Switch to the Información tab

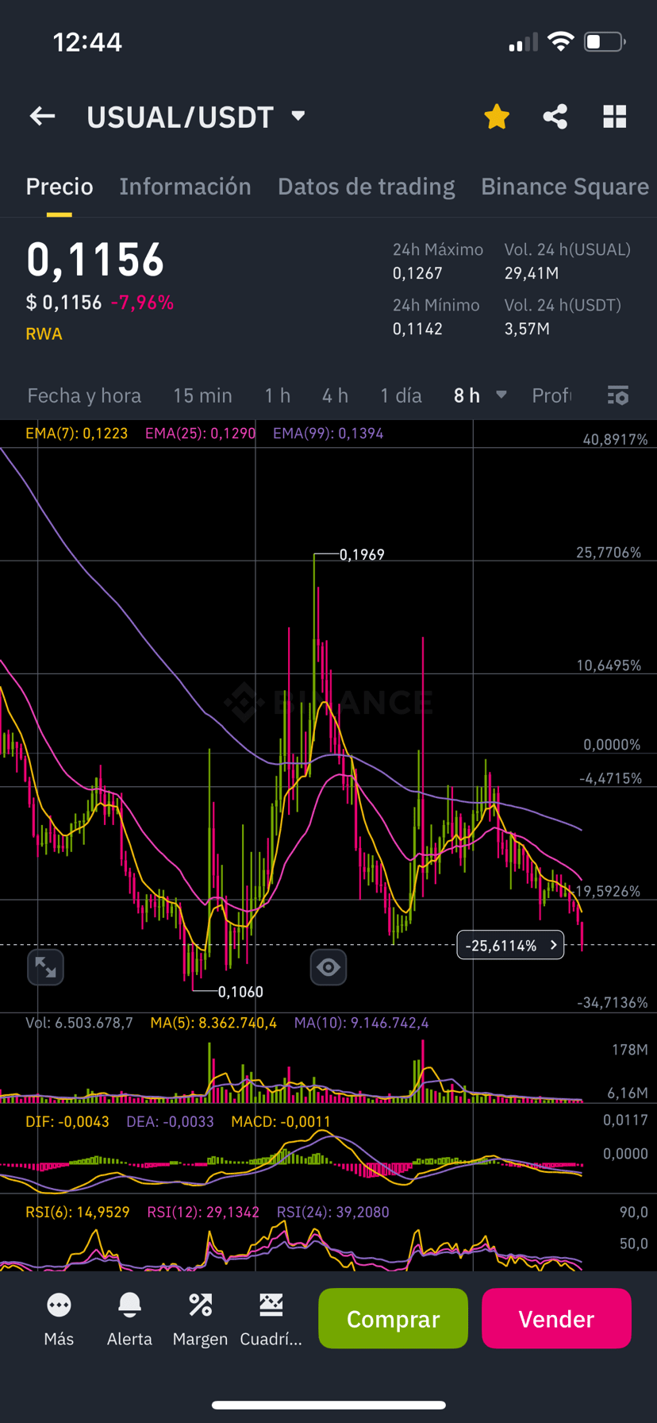(x=185, y=187)
